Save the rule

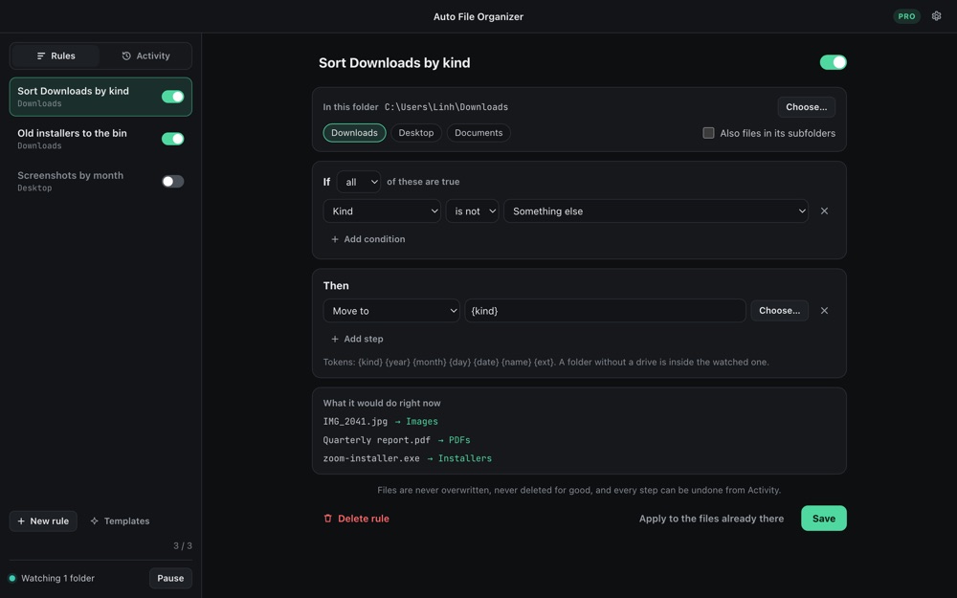click(x=823, y=519)
